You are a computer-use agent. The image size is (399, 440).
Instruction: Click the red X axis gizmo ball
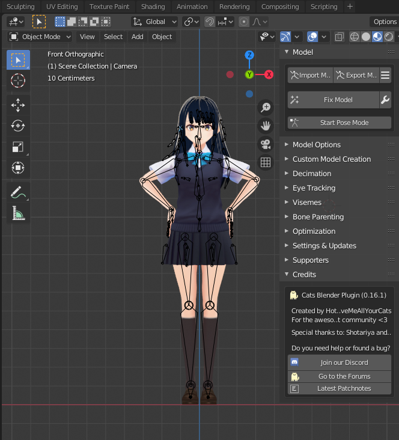coord(269,75)
